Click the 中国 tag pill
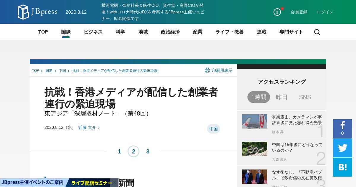This screenshot has width=356, height=187. 214,129
